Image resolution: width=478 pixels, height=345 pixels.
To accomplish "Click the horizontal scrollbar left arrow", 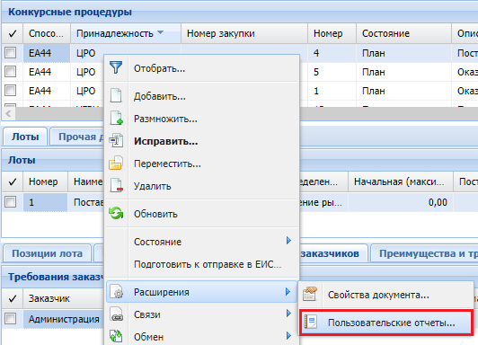I will 9,114.
